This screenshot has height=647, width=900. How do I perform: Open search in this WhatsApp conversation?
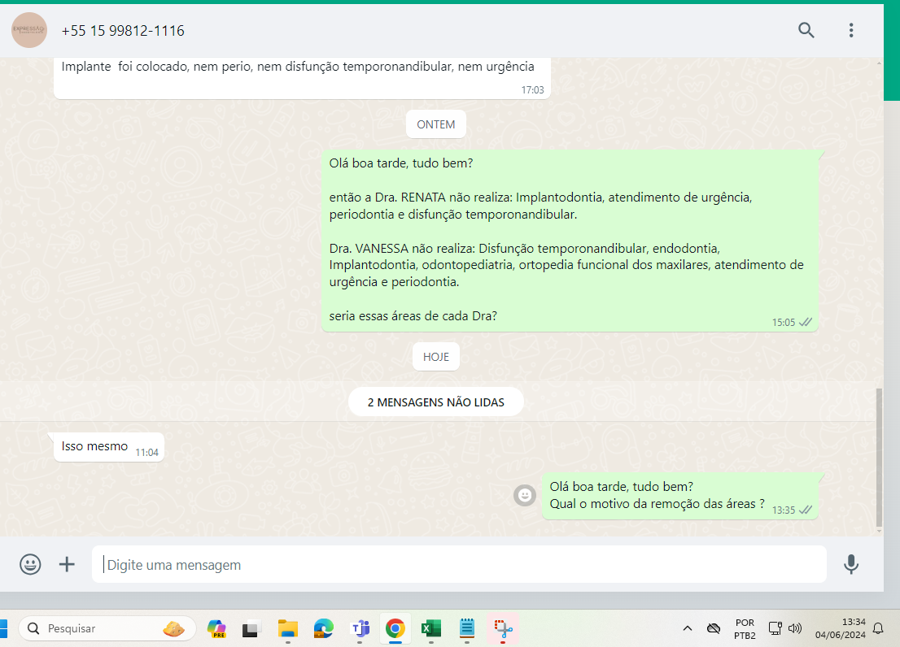pyautogui.click(x=806, y=30)
